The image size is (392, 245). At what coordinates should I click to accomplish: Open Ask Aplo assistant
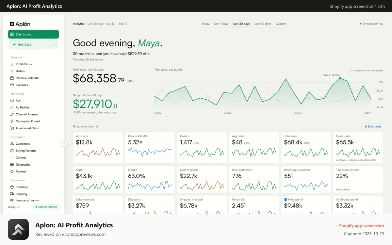(x=33, y=44)
